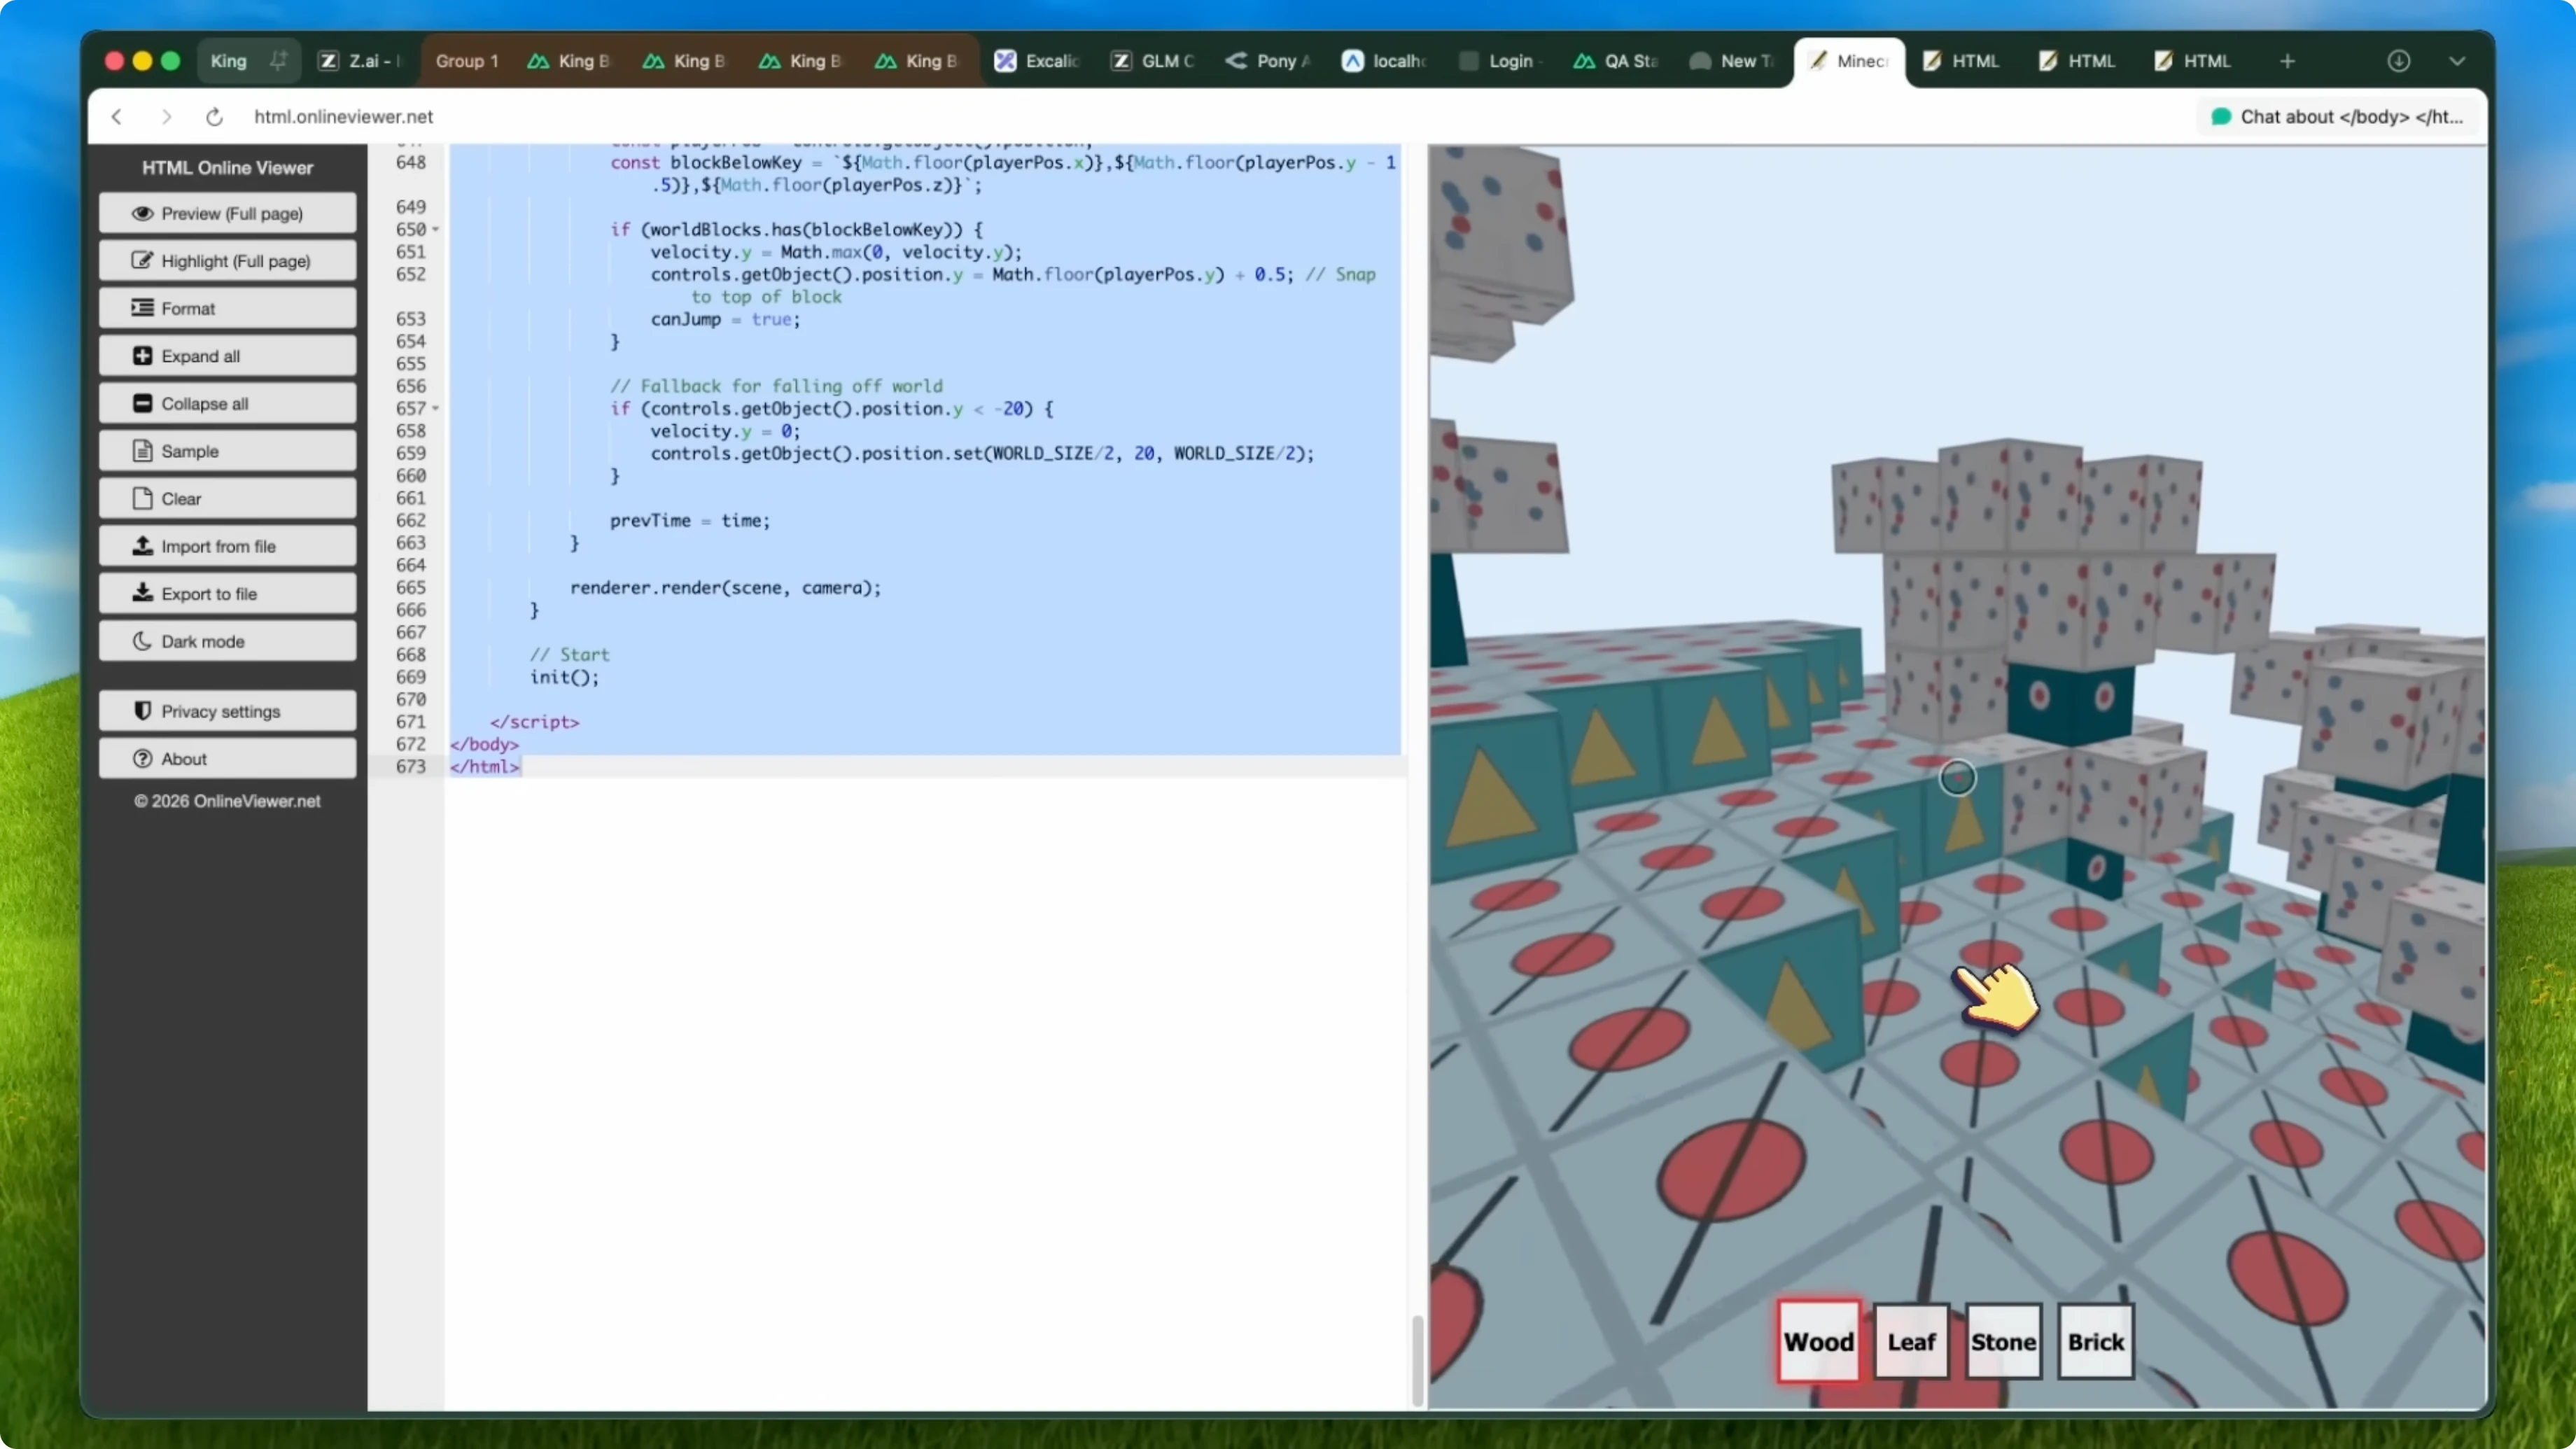Viewport: 2576px width, 1449px height.
Task: Click Export to file
Action: [227, 593]
